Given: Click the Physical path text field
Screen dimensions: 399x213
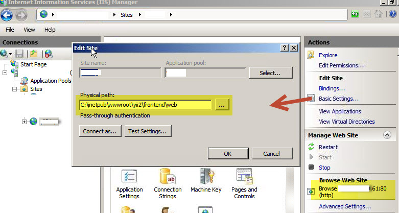Looking at the screenshot, I should pyautogui.click(x=146, y=105).
